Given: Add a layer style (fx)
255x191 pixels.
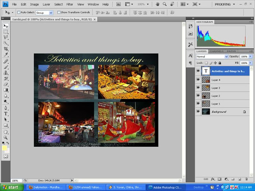Looking at the screenshot, I should 212,179.
